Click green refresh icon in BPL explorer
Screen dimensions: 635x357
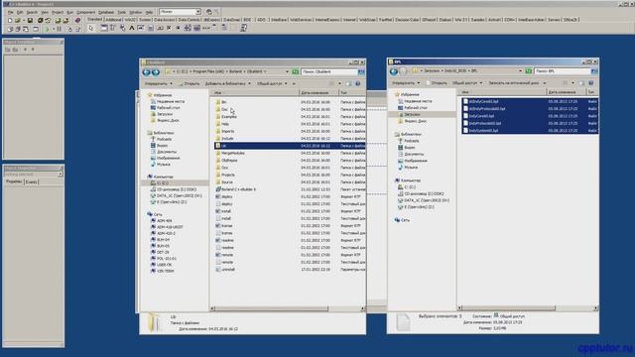click(529, 70)
